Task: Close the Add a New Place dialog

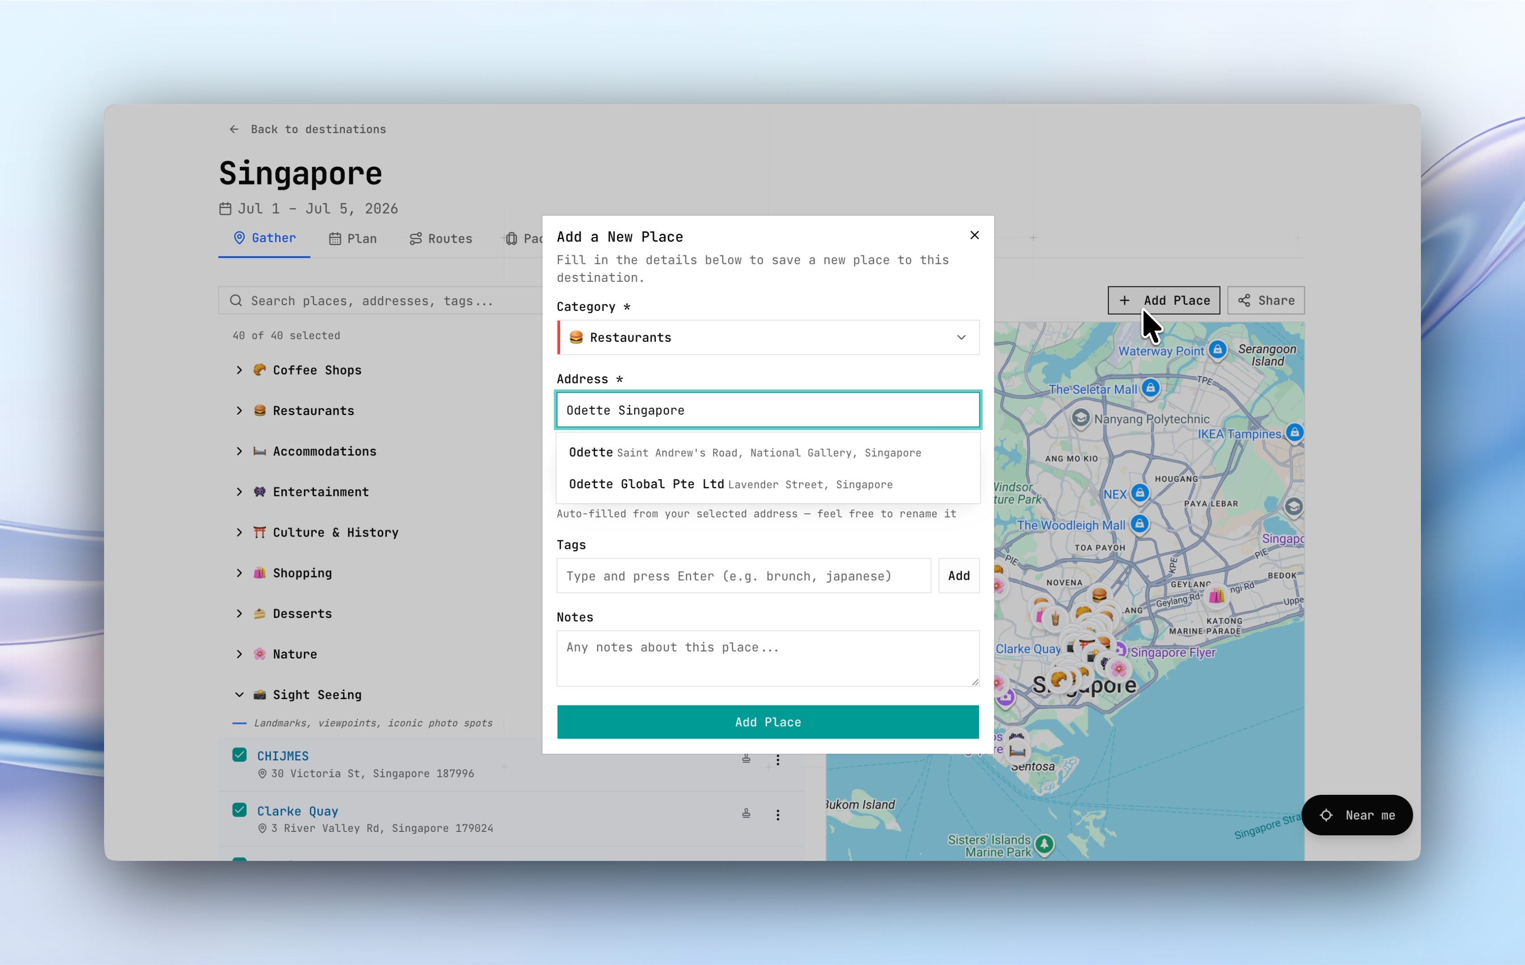Action: tap(974, 235)
